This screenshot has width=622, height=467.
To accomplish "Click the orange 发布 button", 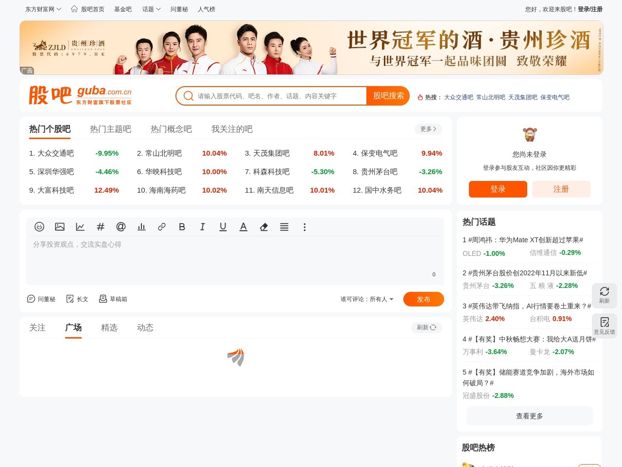I will [x=423, y=299].
